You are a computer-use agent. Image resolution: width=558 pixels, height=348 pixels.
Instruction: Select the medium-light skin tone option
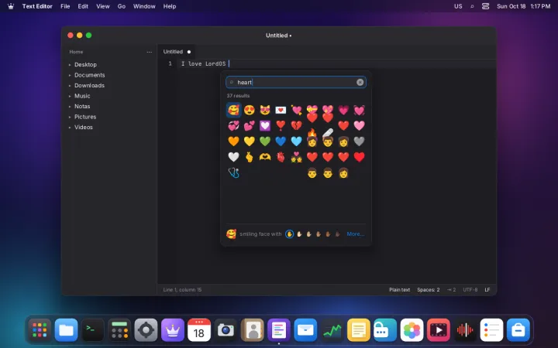coord(309,234)
